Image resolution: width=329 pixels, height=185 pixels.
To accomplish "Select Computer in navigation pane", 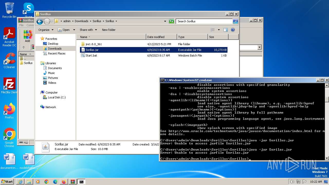I will click(51, 92).
